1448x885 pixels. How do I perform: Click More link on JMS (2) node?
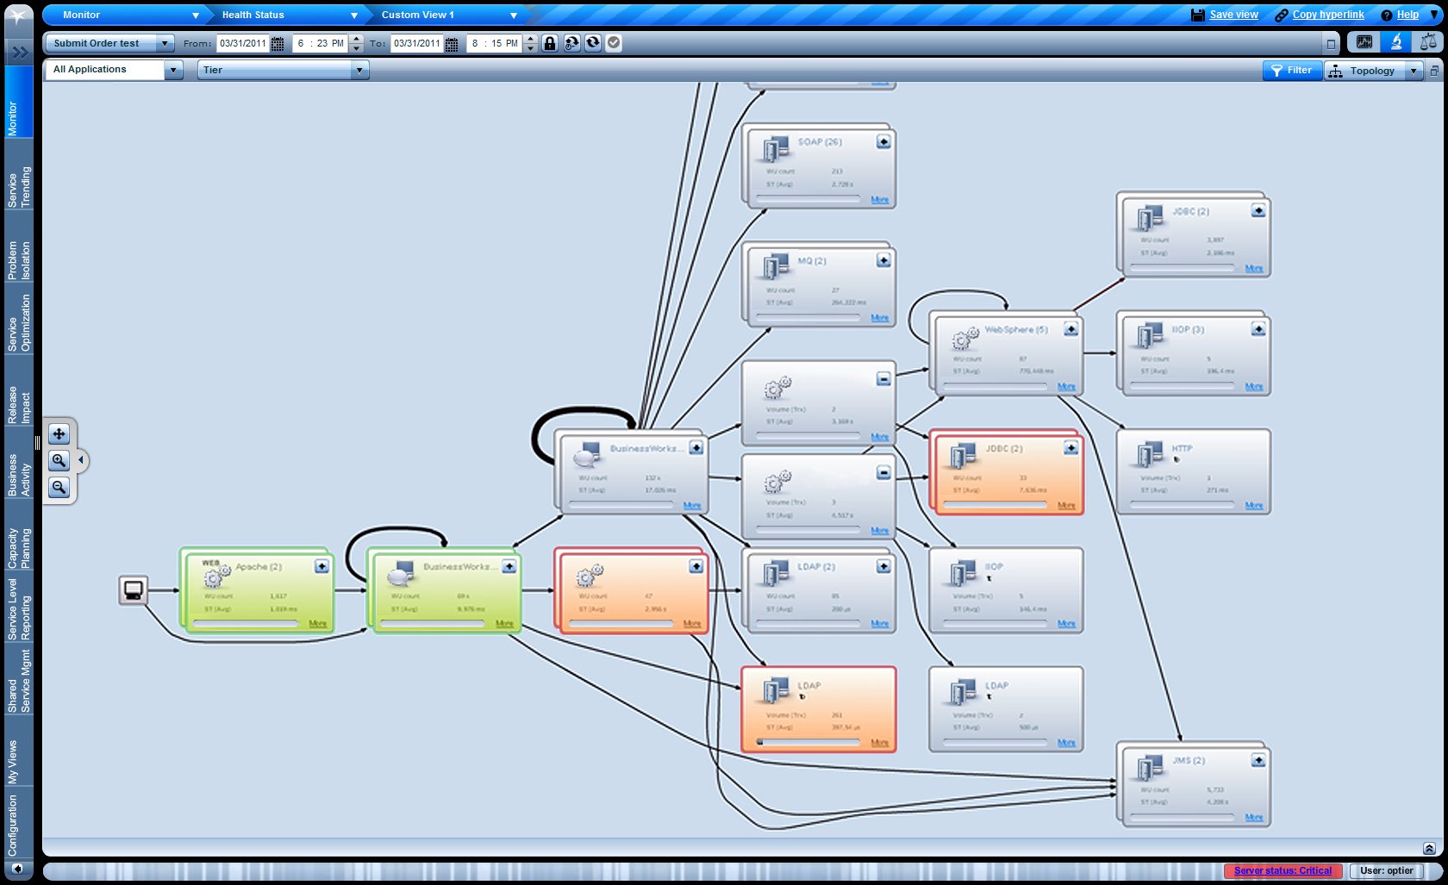coord(1254,817)
